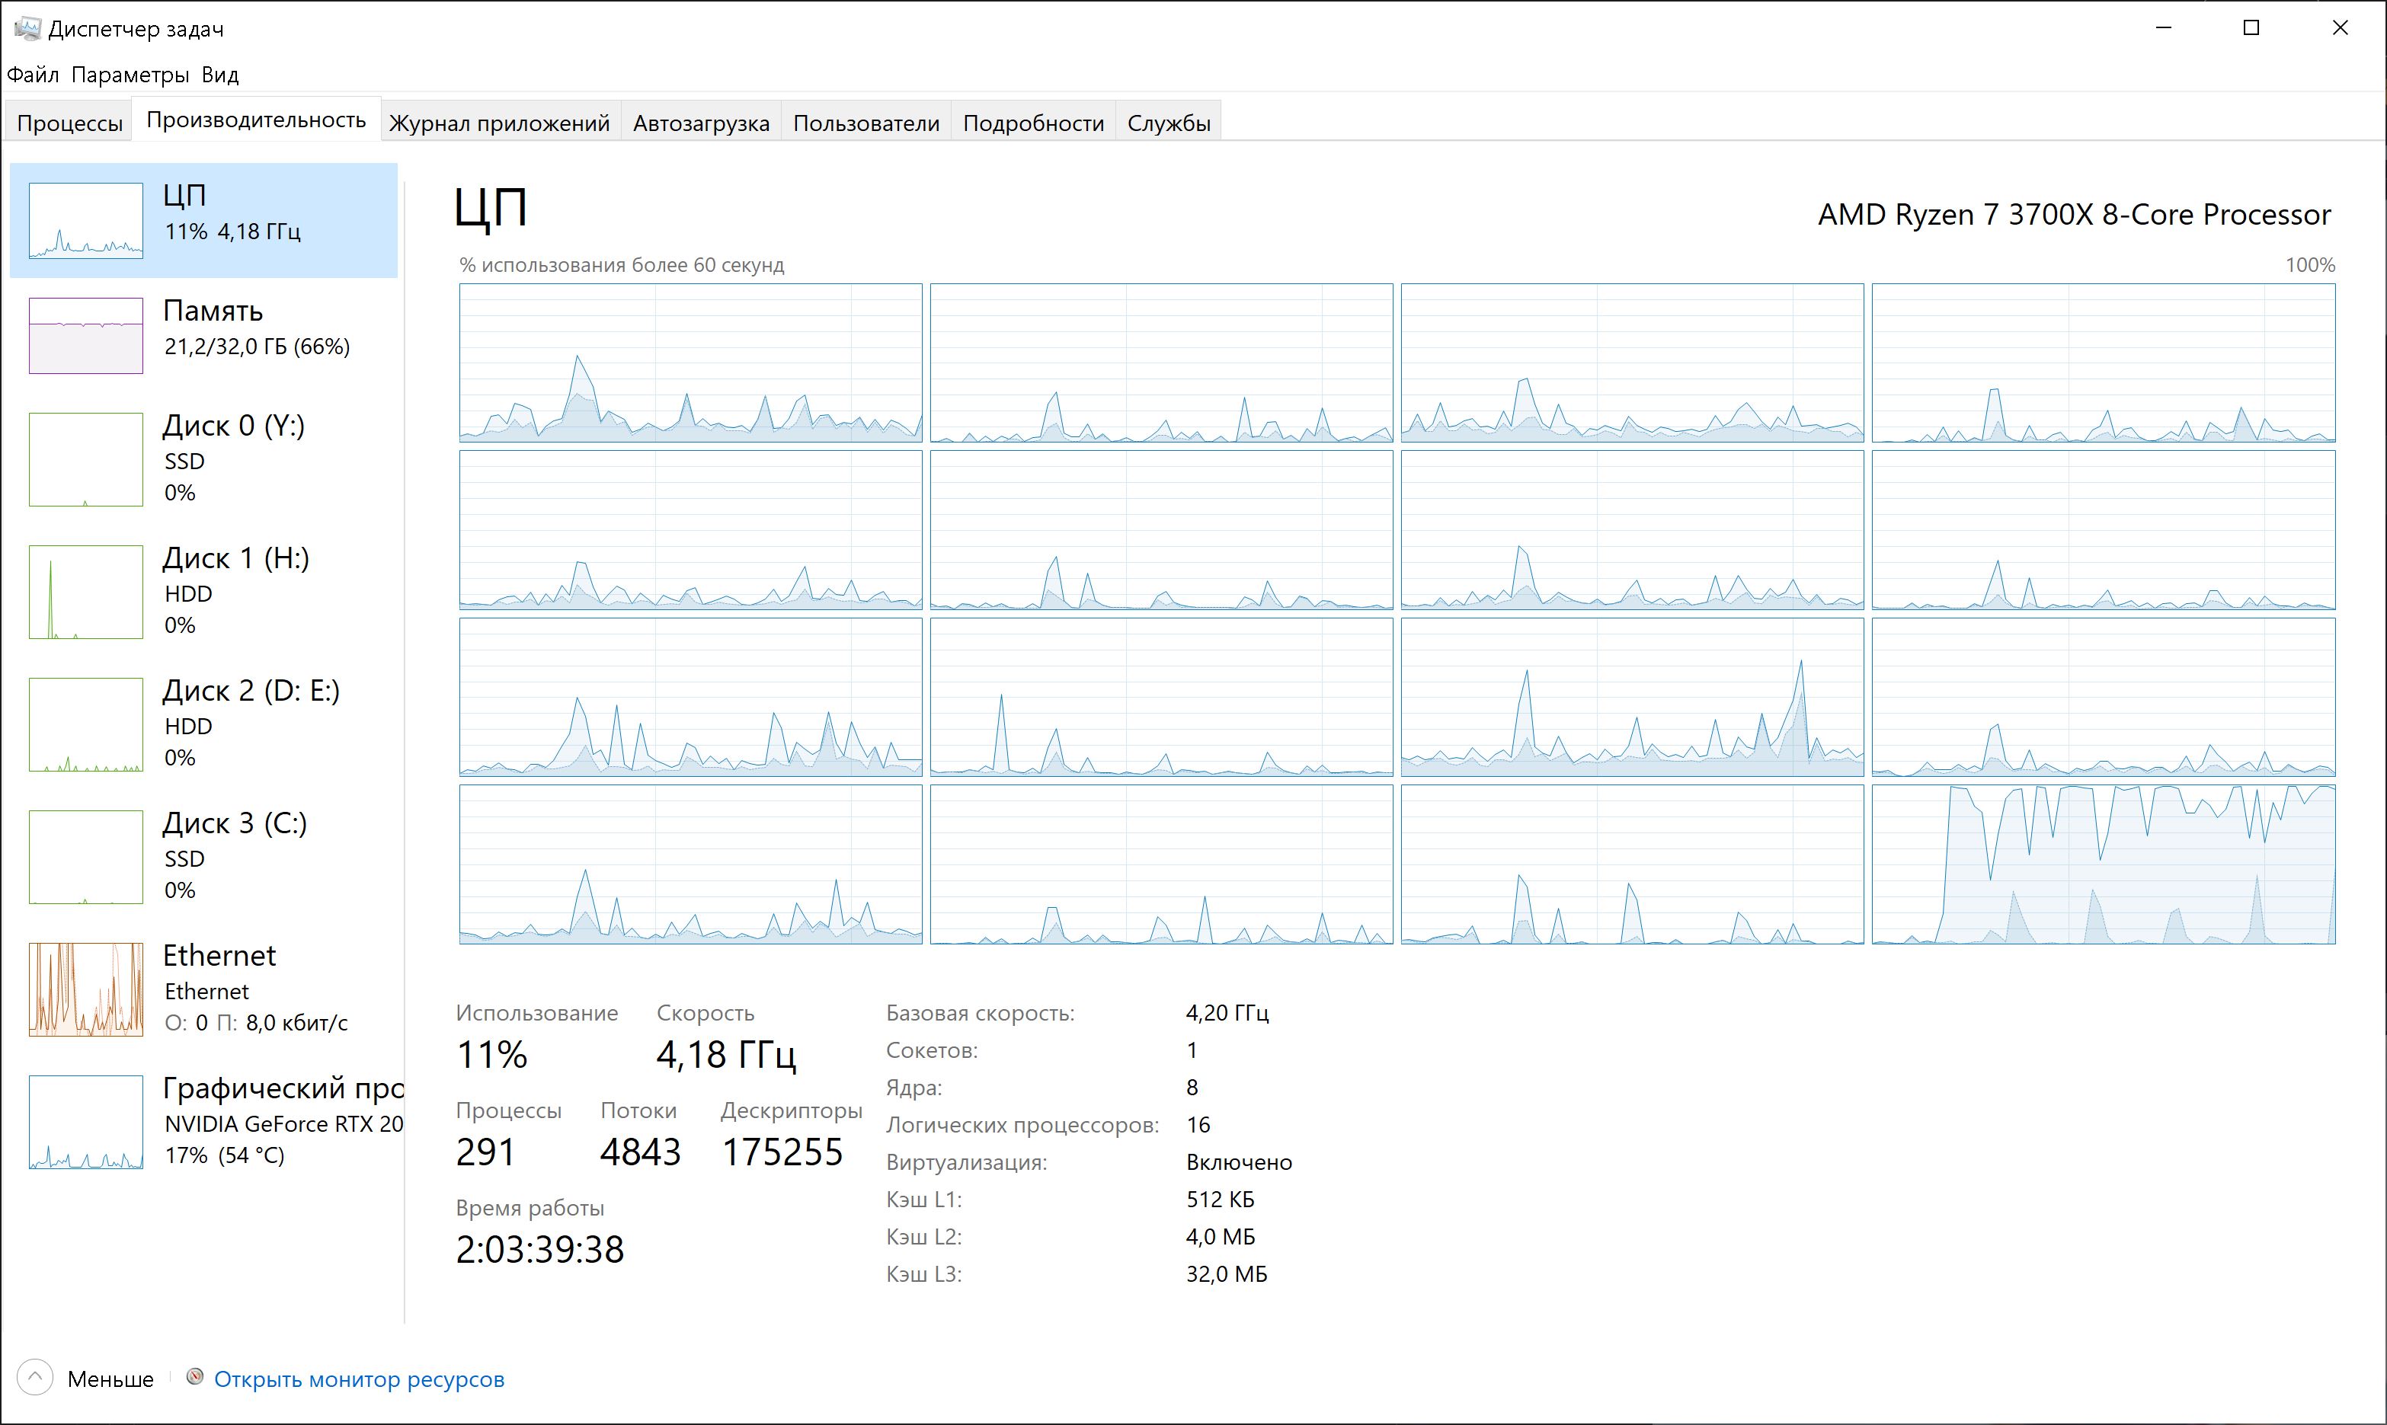Go to the Подробности tab
This screenshot has height=1425, width=2387.
tap(1032, 123)
